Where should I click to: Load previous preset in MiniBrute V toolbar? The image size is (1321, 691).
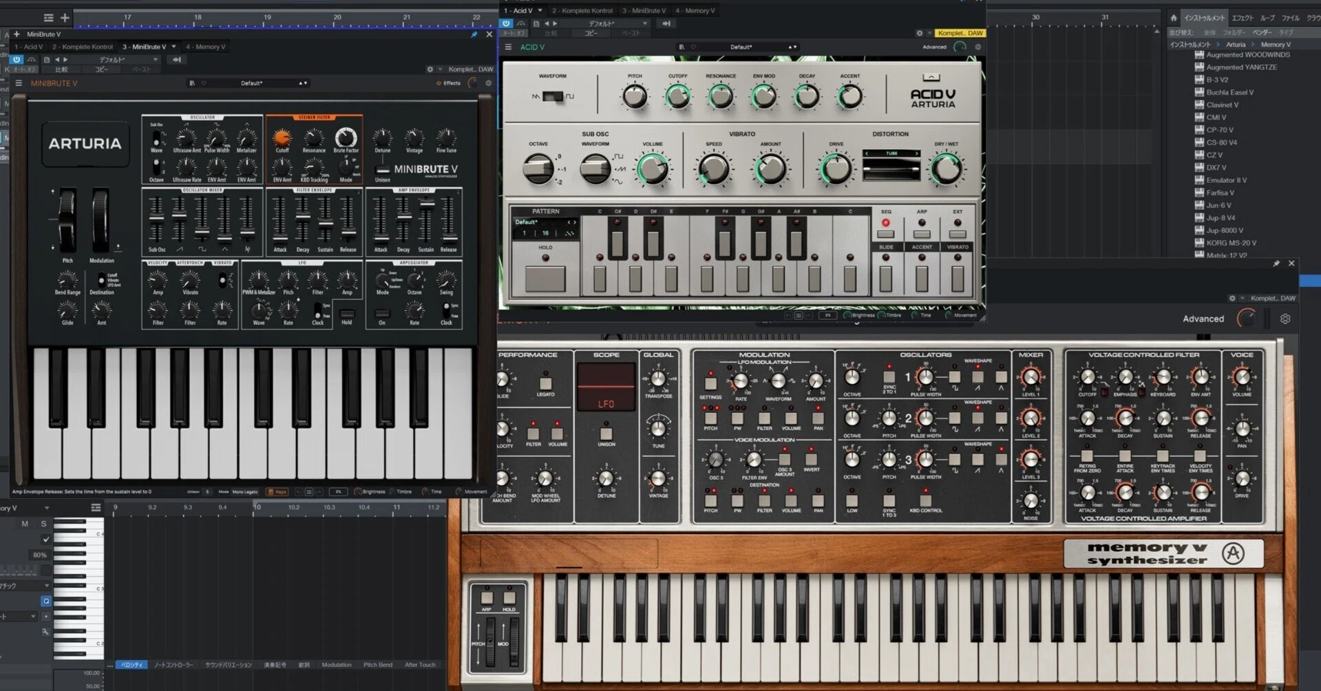click(57, 60)
